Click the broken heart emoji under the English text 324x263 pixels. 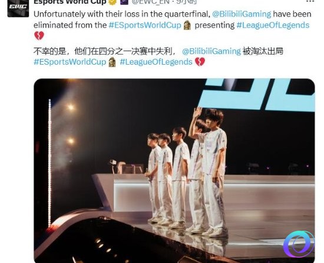(39, 36)
